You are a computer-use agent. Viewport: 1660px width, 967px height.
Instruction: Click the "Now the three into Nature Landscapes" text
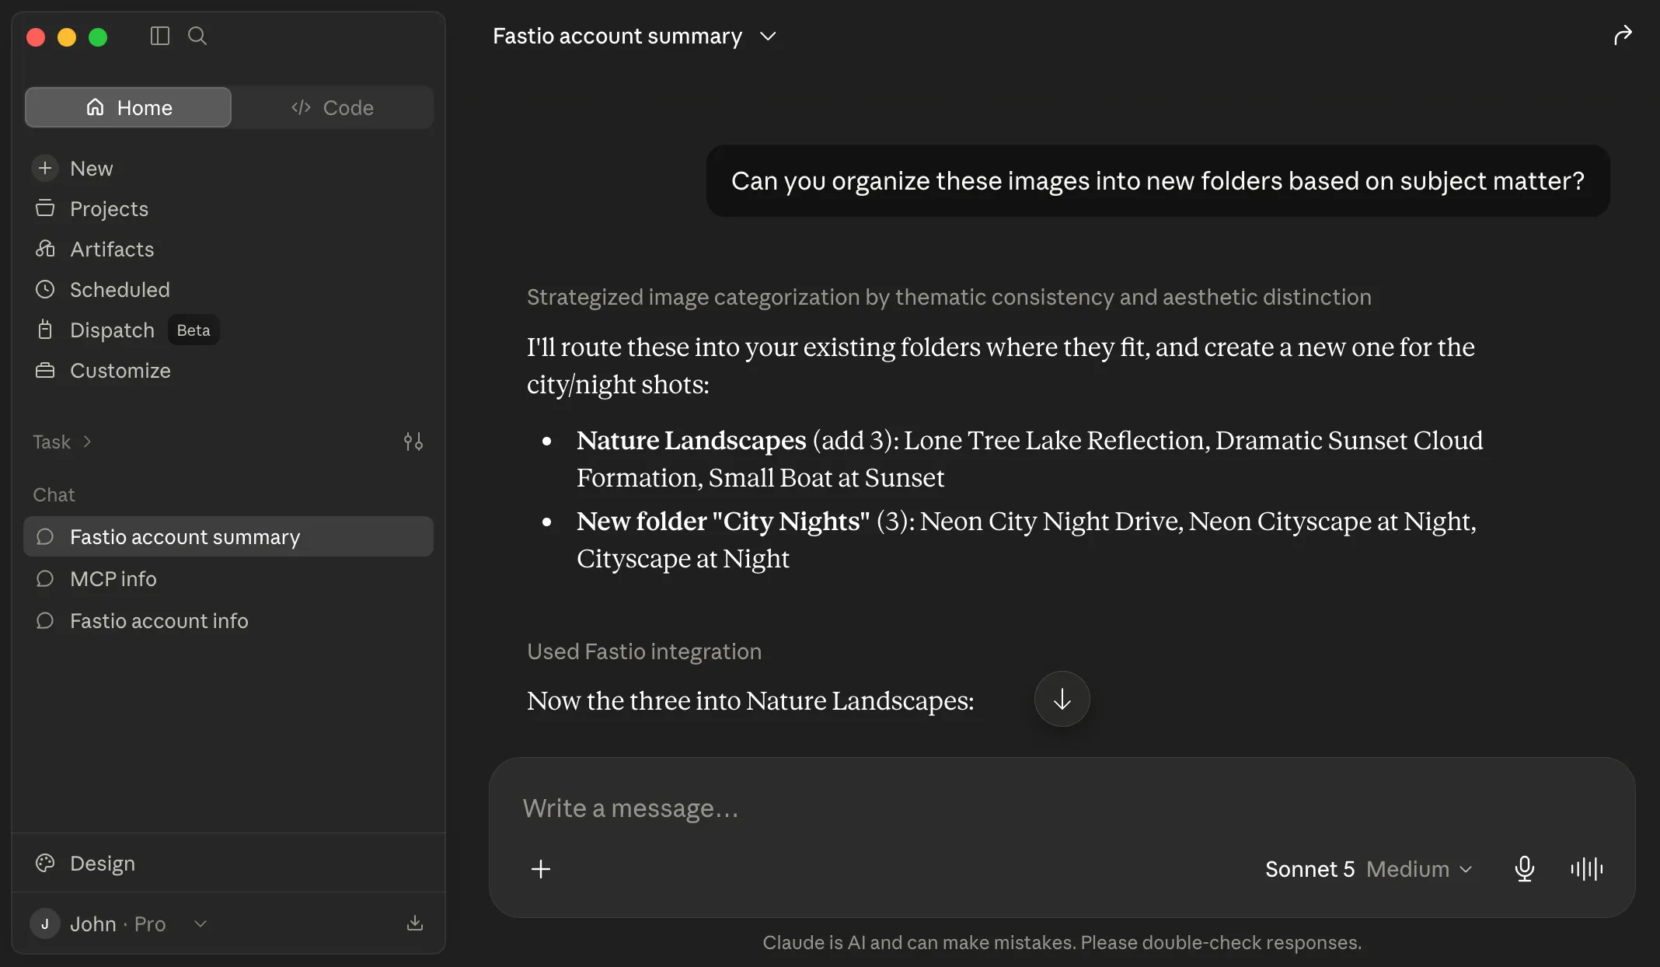[750, 700]
